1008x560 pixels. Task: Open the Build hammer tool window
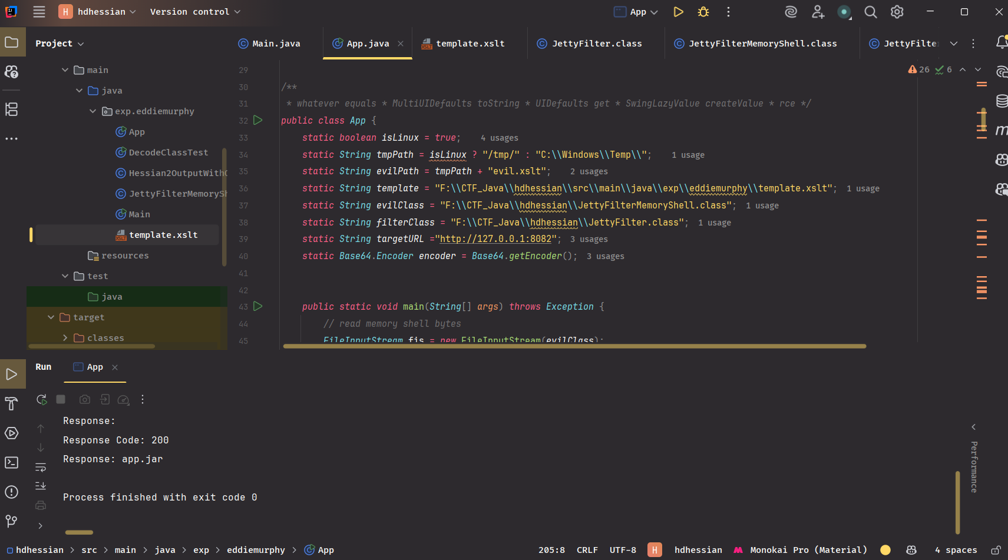(x=12, y=404)
